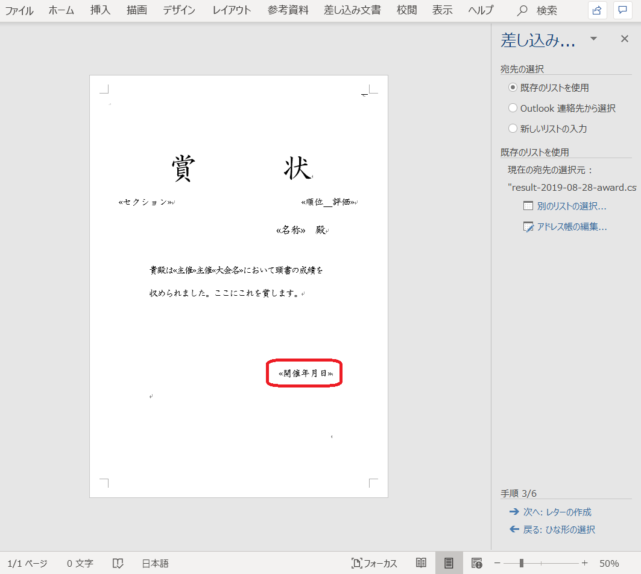Viewport: 641px width, 574px height.
Task: Click the 50% zoom level
Action: click(609, 563)
